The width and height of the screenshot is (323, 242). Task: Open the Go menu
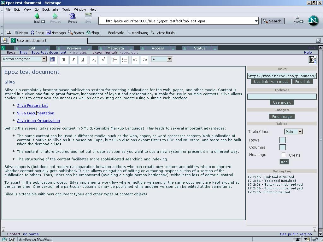coord(37,9)
